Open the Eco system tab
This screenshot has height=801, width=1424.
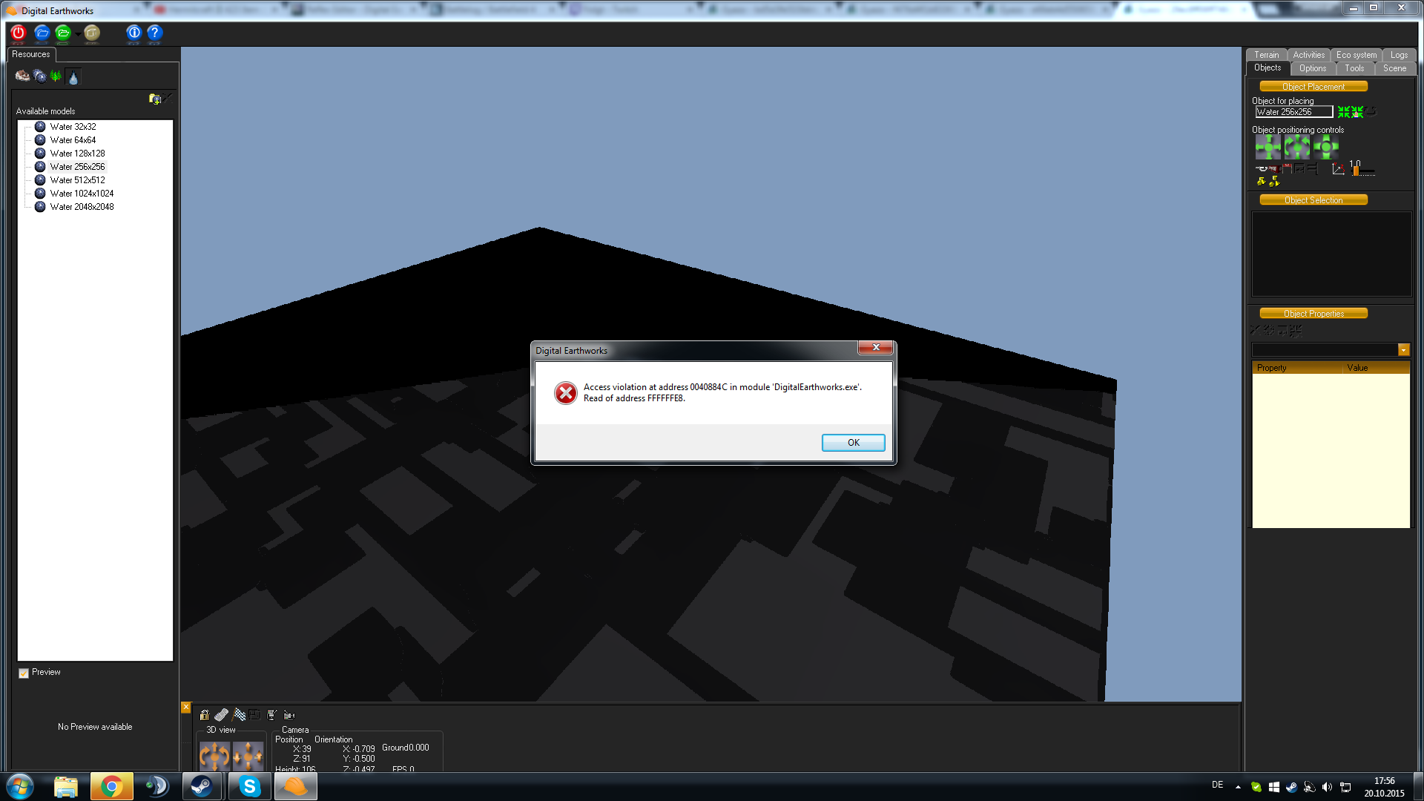(x=1356, y=55)
